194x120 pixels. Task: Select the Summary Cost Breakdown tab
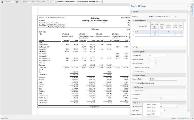click(78, 2)
